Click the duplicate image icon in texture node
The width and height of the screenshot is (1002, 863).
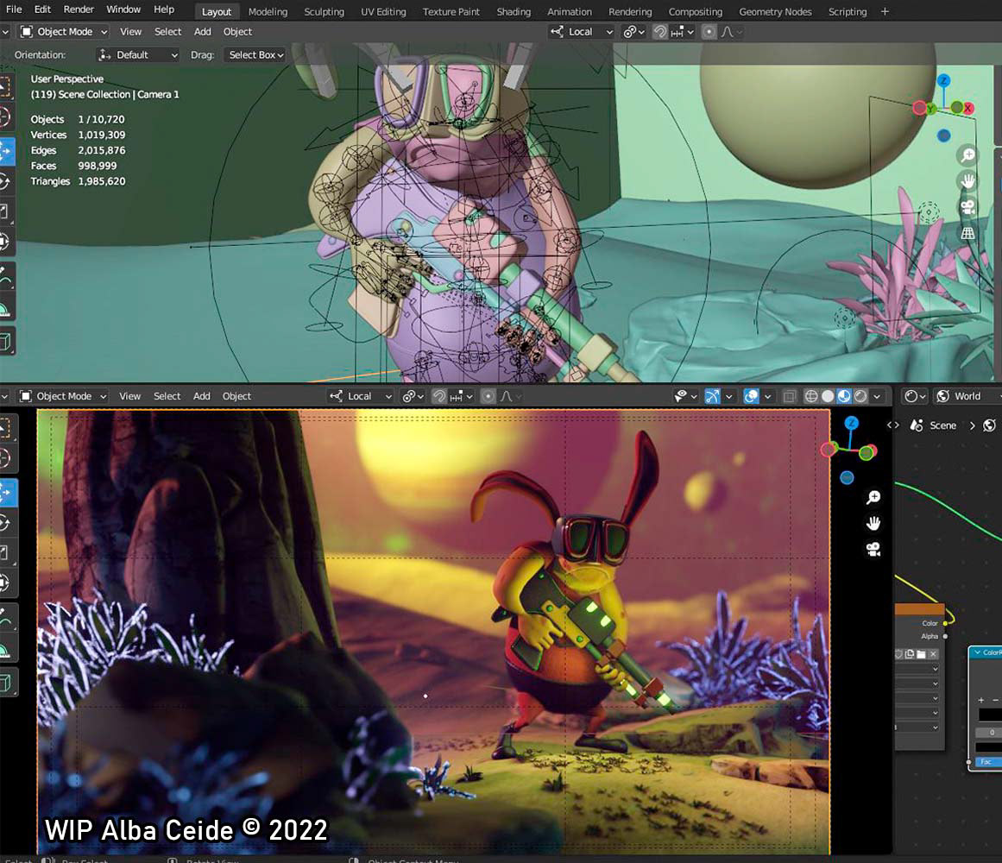(x=910, y=654)
